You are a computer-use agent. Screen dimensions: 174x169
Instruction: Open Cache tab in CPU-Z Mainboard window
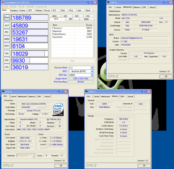click(118, 7)
